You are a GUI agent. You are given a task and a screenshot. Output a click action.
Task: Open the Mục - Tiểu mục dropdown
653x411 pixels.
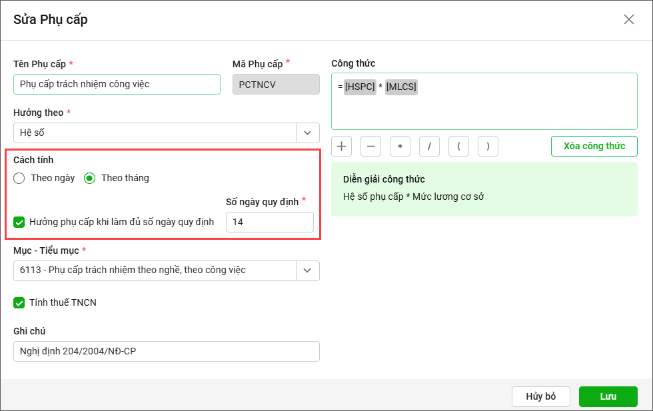coord(307,270)
